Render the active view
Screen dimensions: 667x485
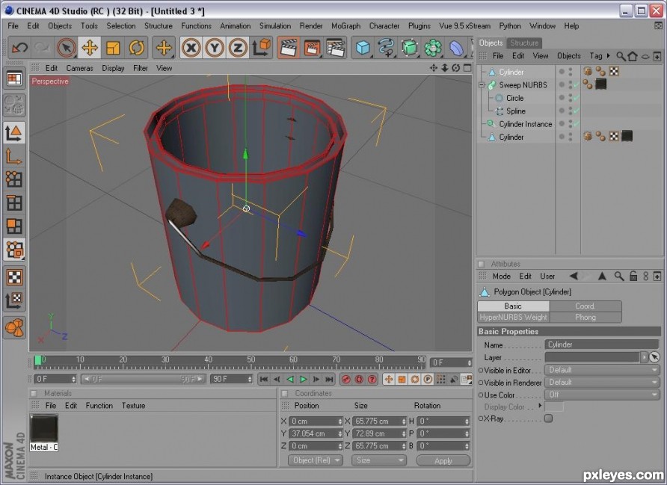289,48
